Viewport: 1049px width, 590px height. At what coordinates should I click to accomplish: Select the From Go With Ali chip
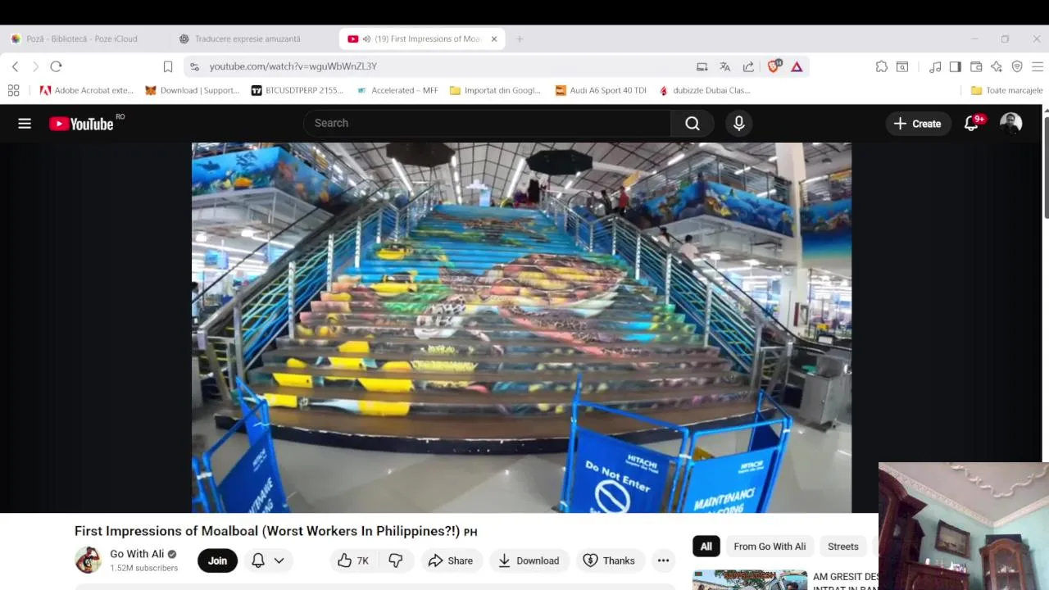[x=770, y=547]
